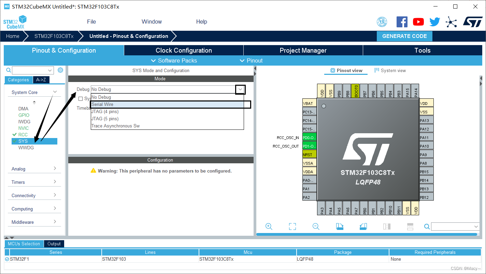Open the Debug mode dropdown arrow
This screenshot has width=486, height=274.
(x=240, y=89)
